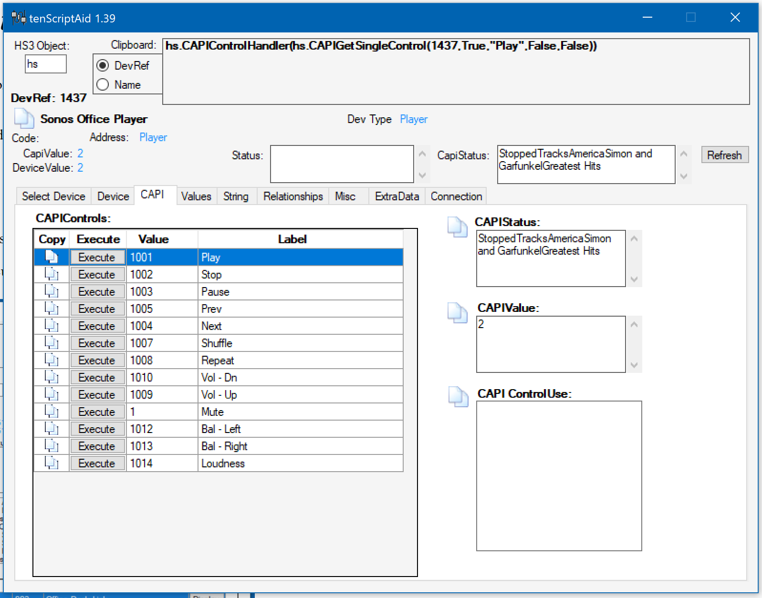The image size is (762, 598).
Task: Execute the Stop control
Action: (x=97, y=275)
